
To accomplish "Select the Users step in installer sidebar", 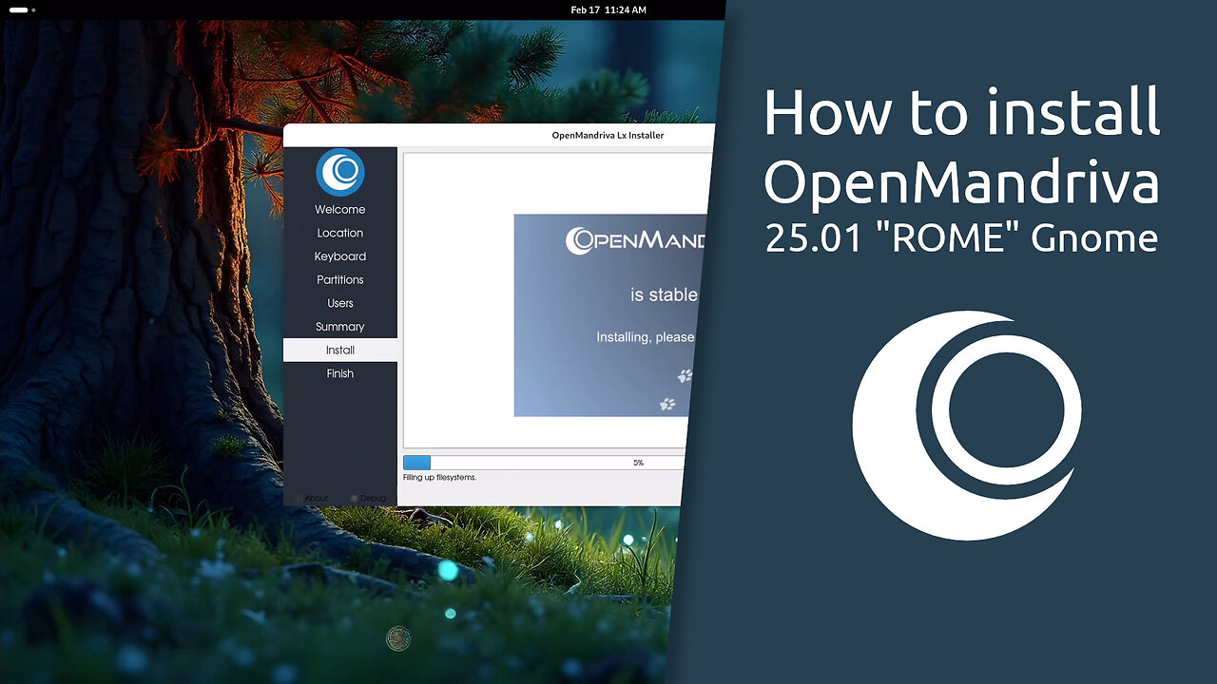I will [x=340, y=303].
